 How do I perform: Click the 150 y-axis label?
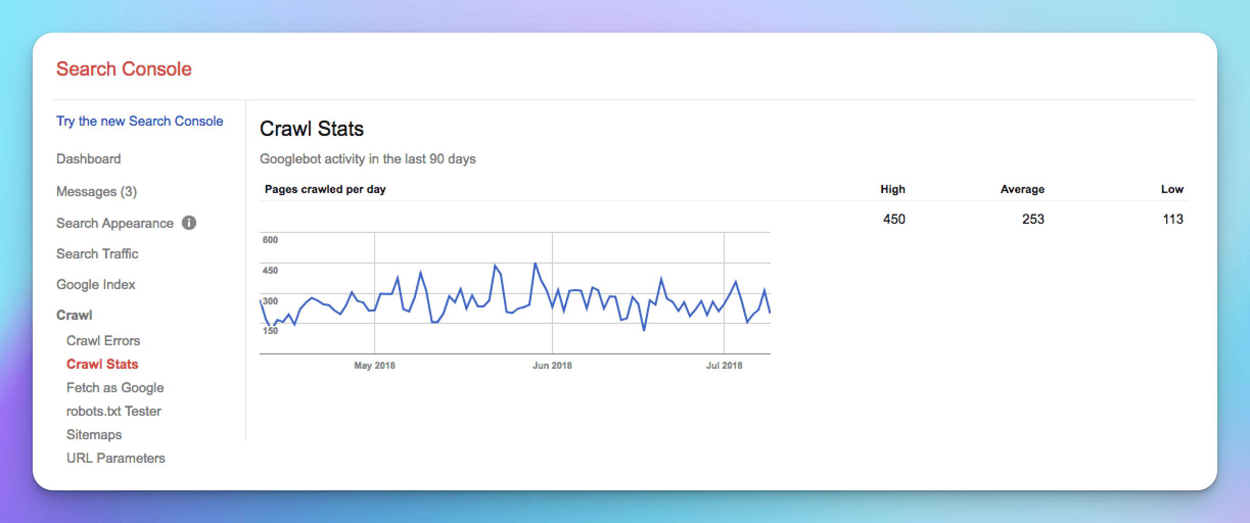tap(270, 330)
